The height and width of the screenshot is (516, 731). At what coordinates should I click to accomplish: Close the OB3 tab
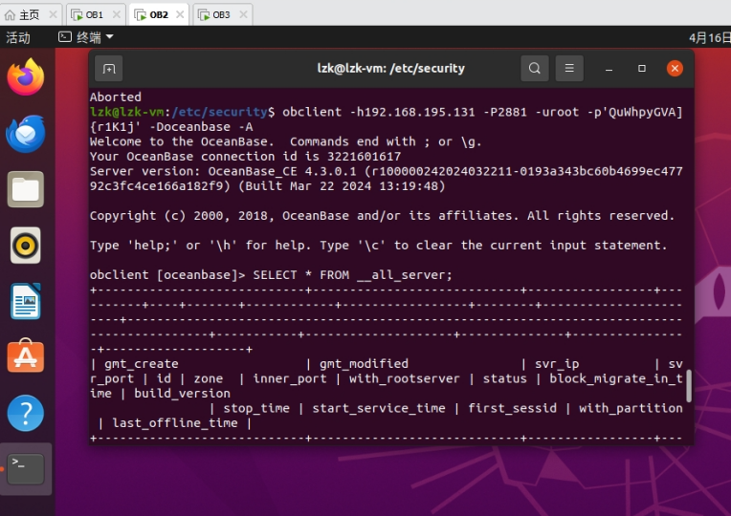(243, 14)
